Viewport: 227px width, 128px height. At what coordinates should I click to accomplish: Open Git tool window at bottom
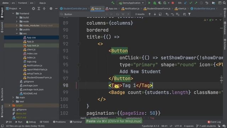(9, 122)
